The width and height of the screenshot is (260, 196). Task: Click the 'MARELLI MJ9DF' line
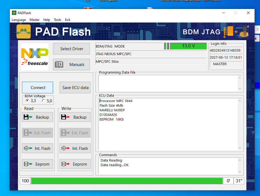click(112, 110)
